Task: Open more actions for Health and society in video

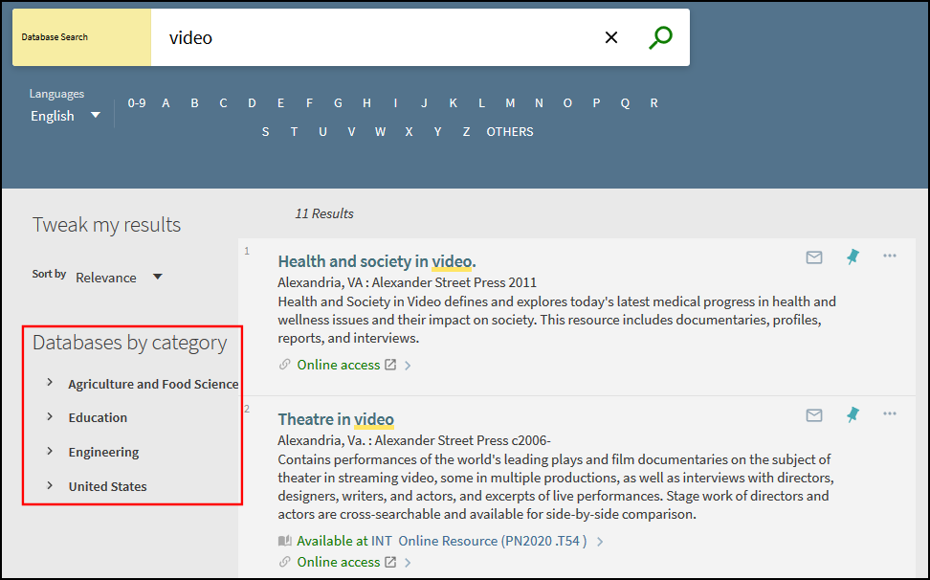Action: [889, 256]
